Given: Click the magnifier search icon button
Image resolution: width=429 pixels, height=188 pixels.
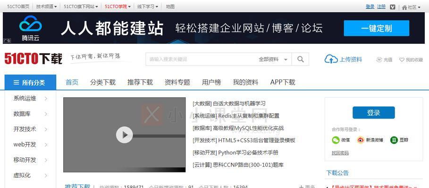Looking at the screenshot, I should (300, 59).
